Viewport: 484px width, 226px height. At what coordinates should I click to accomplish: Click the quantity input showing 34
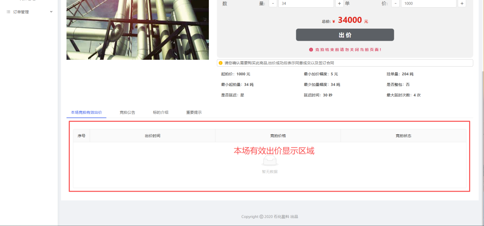[306, 3]
